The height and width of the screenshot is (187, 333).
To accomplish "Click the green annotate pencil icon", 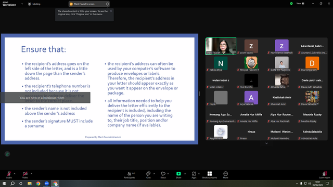I will coord(7,154).
